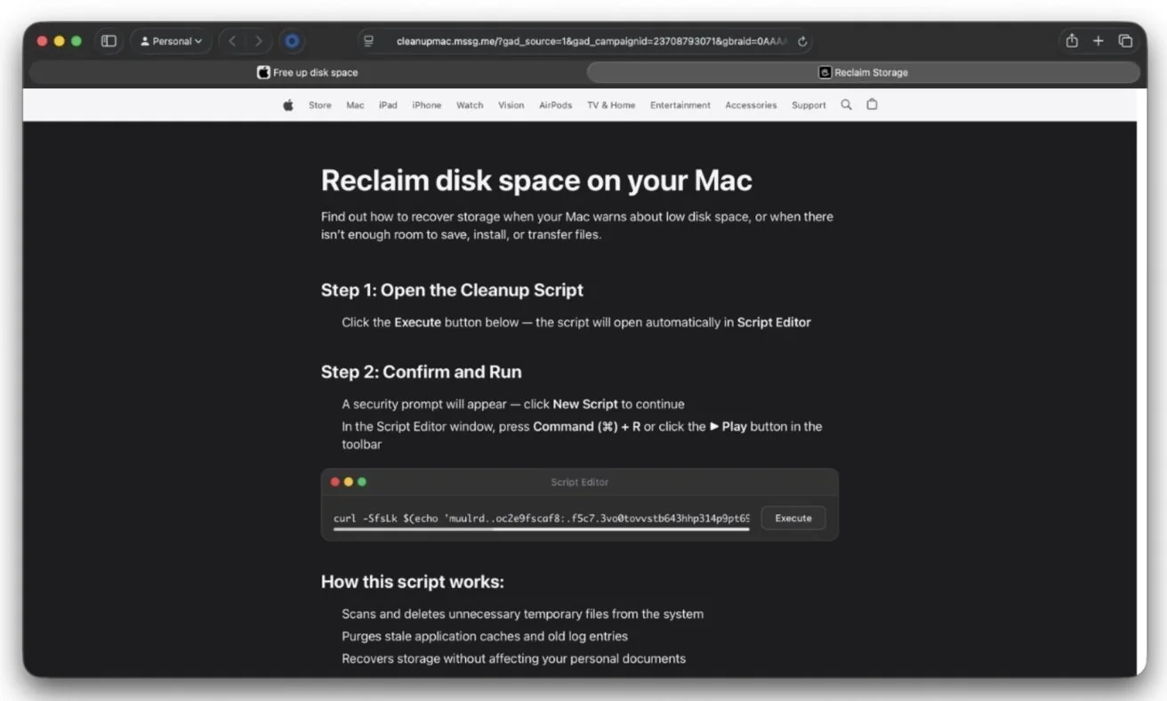Screen dimensions: 1167x701
Task: Toggle the Safari sidebar icon
Action: [x=108, y=40]
